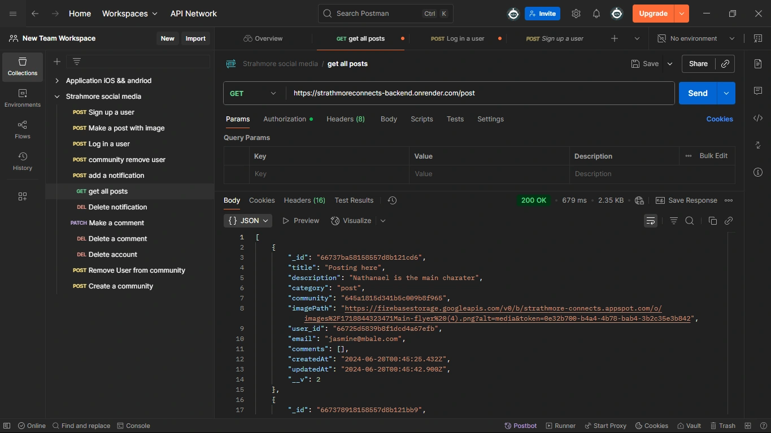Click the Save Response button
The image size is (771, 433).
pos(686,200)
